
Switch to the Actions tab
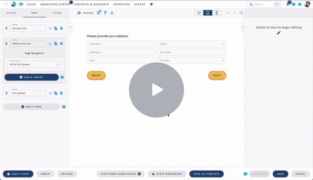57,13
